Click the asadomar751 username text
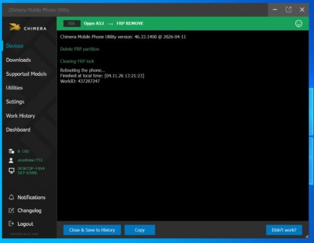The height and width of the screenshot is (243, 314). pyautogui.click(x=30, y=160)
